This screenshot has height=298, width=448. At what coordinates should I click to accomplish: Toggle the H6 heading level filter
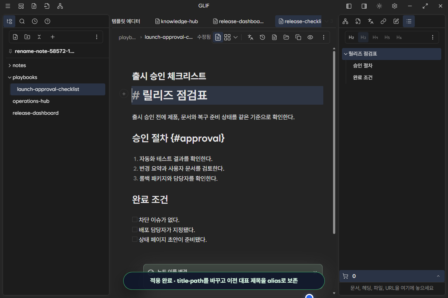click(399, 37)
